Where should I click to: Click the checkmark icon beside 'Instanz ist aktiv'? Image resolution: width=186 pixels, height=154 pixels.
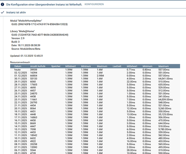3,12
